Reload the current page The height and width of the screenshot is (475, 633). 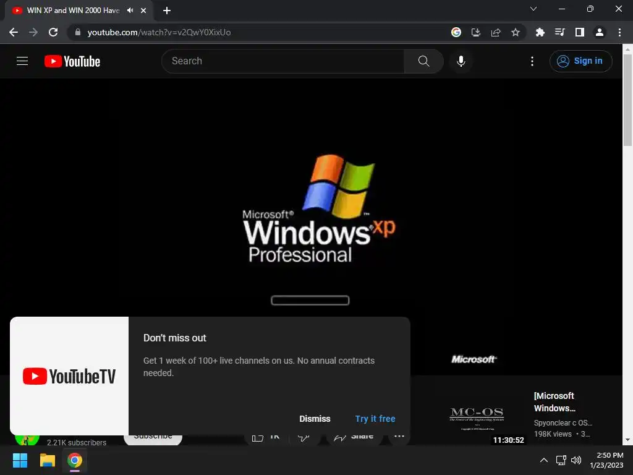[53, 32]
